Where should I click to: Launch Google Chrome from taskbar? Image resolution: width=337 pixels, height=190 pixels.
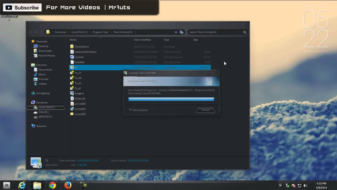(52, 186)
